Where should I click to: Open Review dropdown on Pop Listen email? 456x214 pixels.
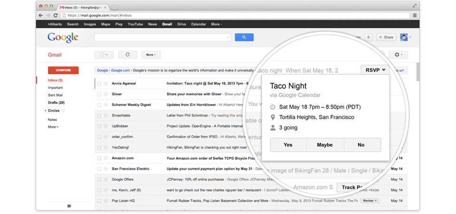pyautogui.click(x=370, y=201)
